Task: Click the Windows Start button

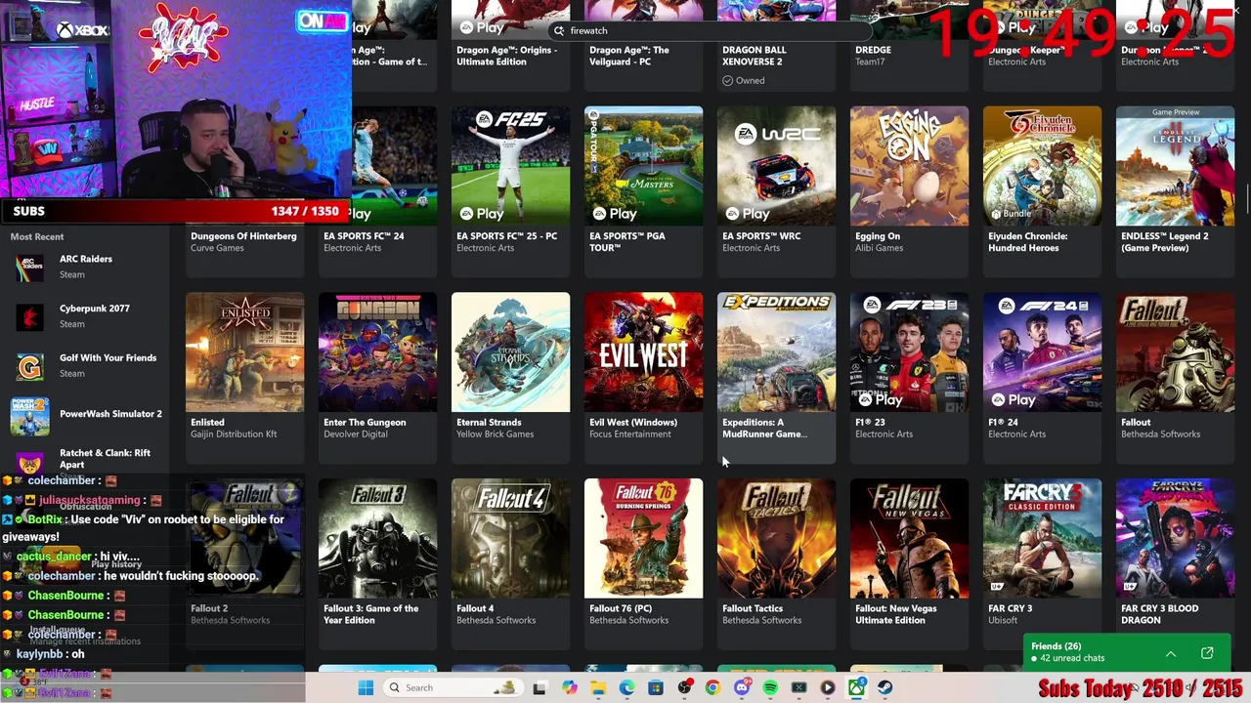Action: pyautogui.click(x=366, y=687)
